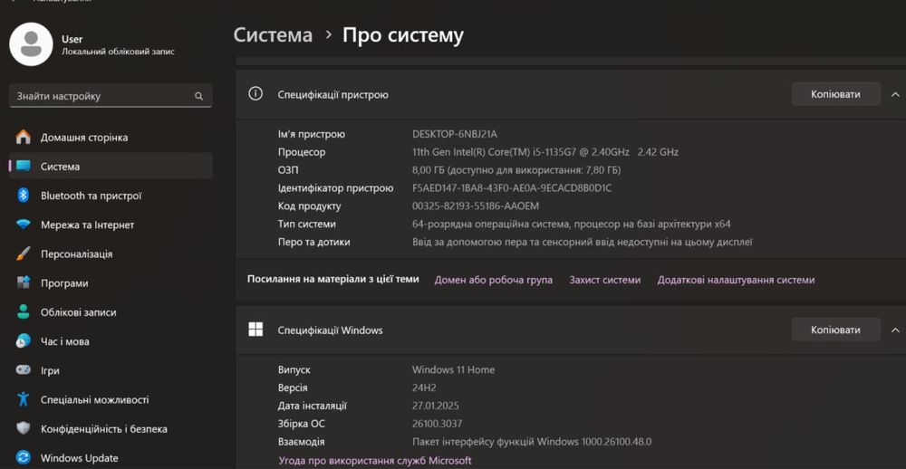This screenshot has height=469, width=906.
Task: Open Угода про використання служб Microsoft link
Action: coord(375,460)
